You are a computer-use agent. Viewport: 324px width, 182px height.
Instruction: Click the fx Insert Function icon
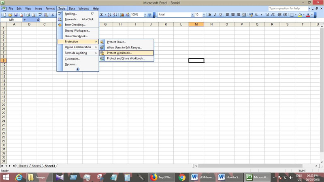[x=38, y=20]
